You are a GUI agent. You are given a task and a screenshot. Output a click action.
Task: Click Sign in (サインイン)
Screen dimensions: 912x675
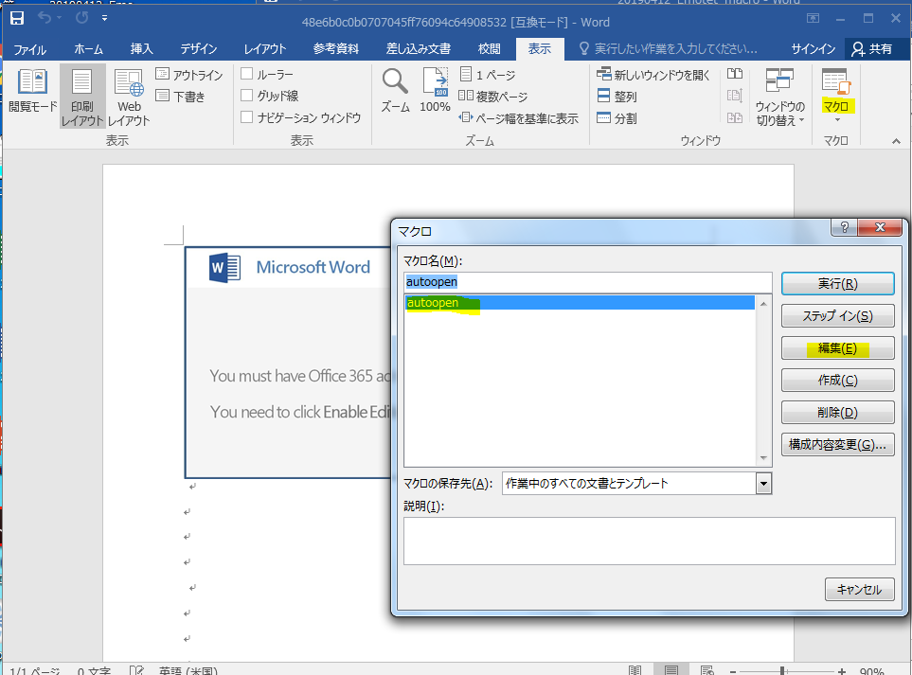814,49
